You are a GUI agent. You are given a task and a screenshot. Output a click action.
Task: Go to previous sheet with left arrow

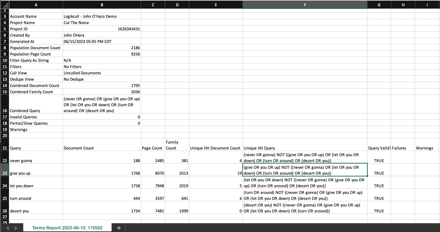(7, 228)
